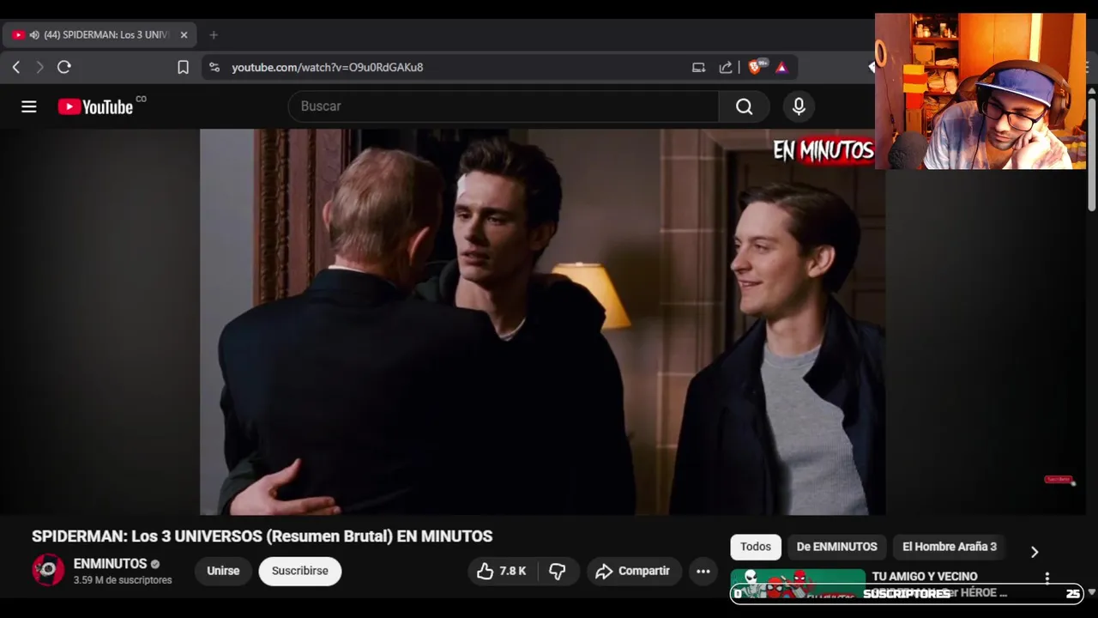Click the video title SPIDERMAN: Los 3 UNIVERSOS
The width and height of the screenshot is (1098, 618).
(262, 536)
